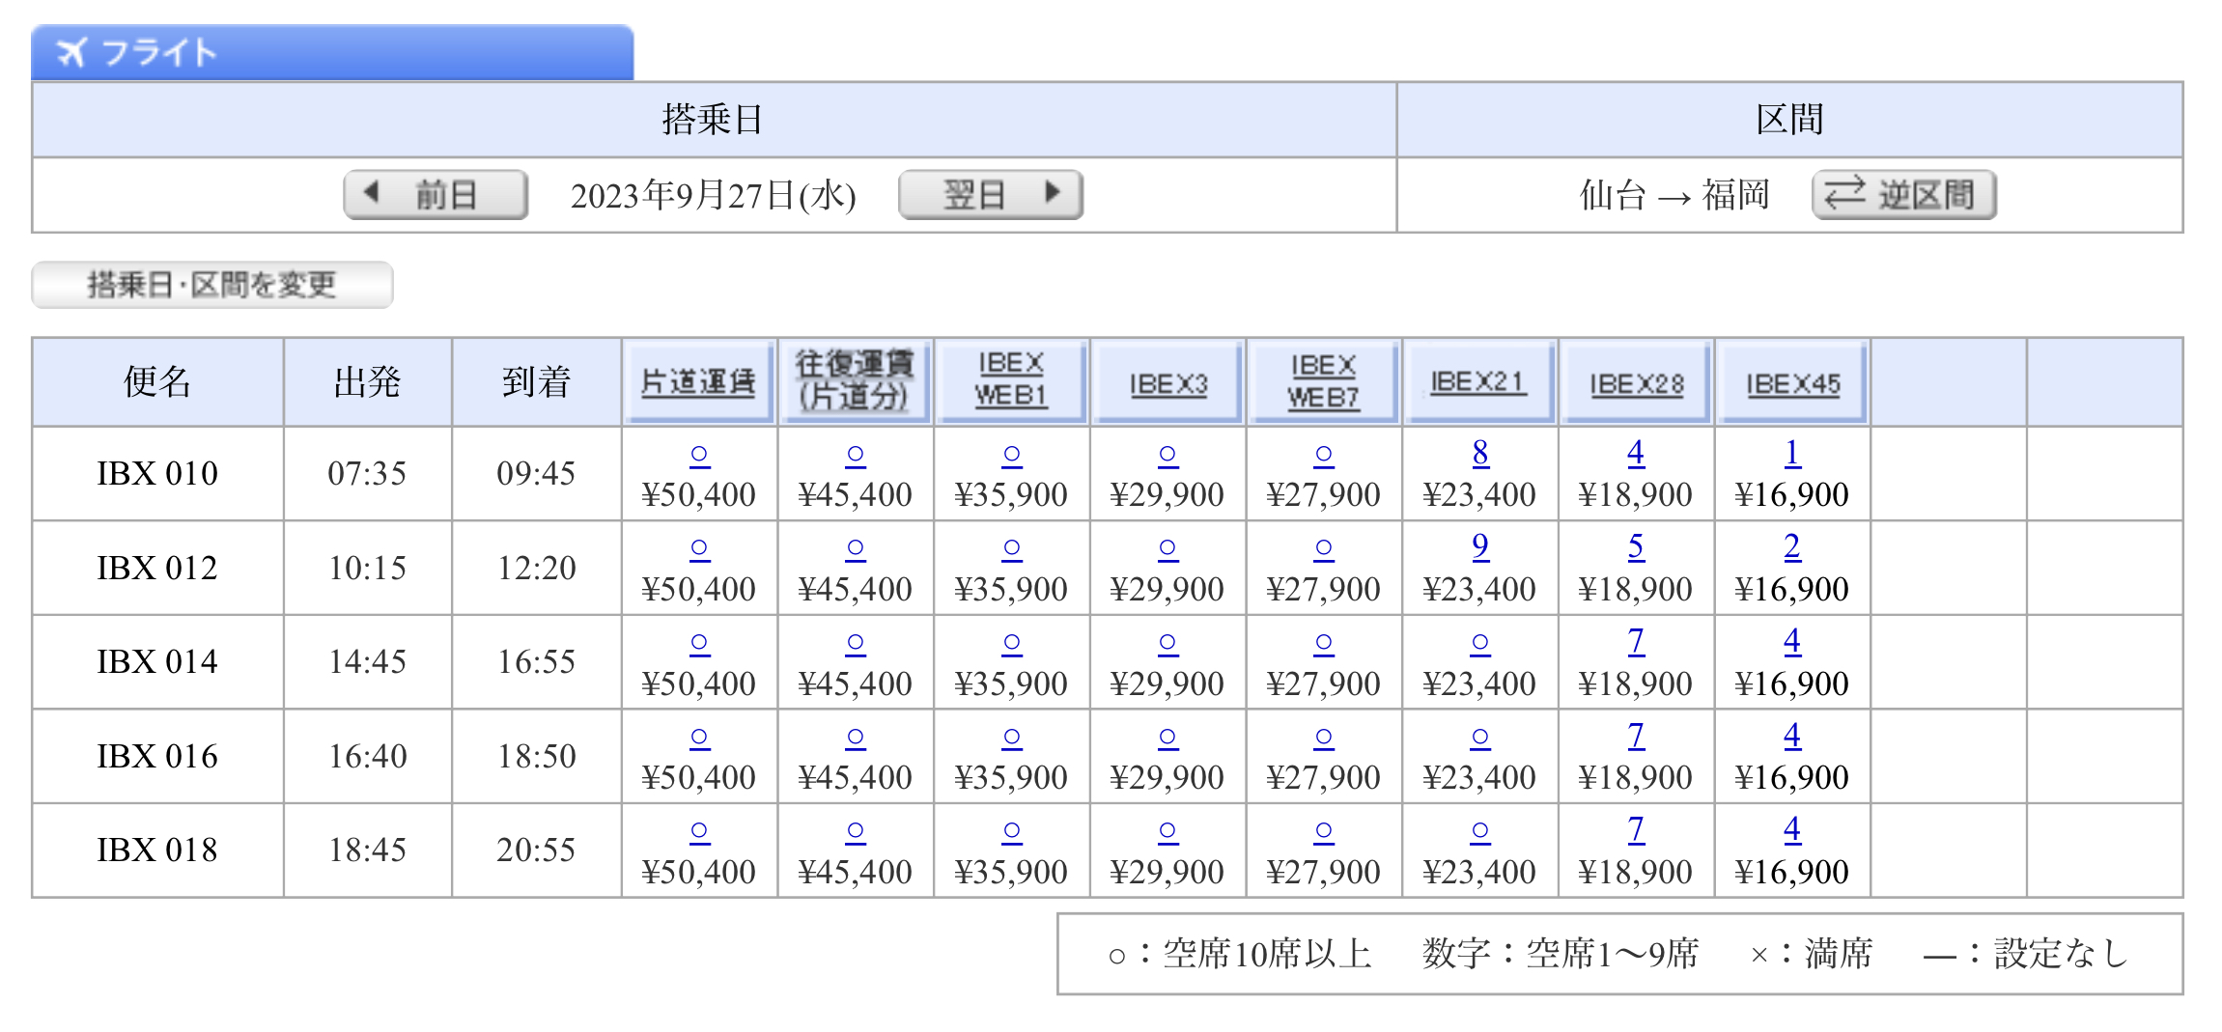The image size is (2222, 1032).
Task: Click the 仙台 → 福岡 route text
Action: (x=1674, y=196)
